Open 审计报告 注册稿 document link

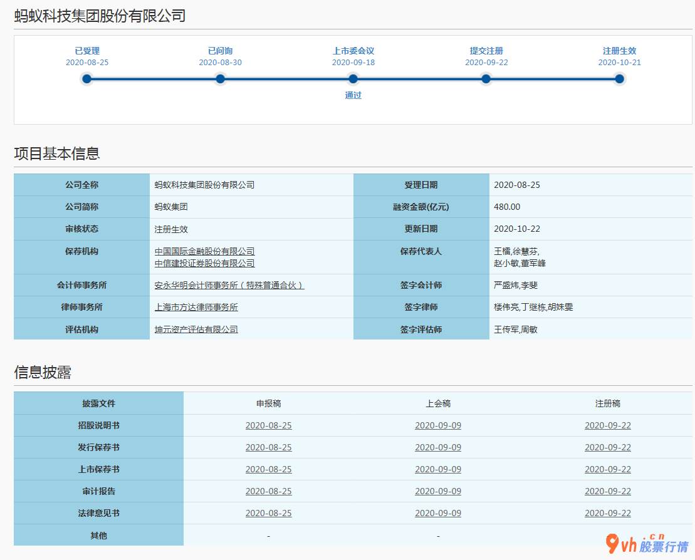click(x=608, y=491)
